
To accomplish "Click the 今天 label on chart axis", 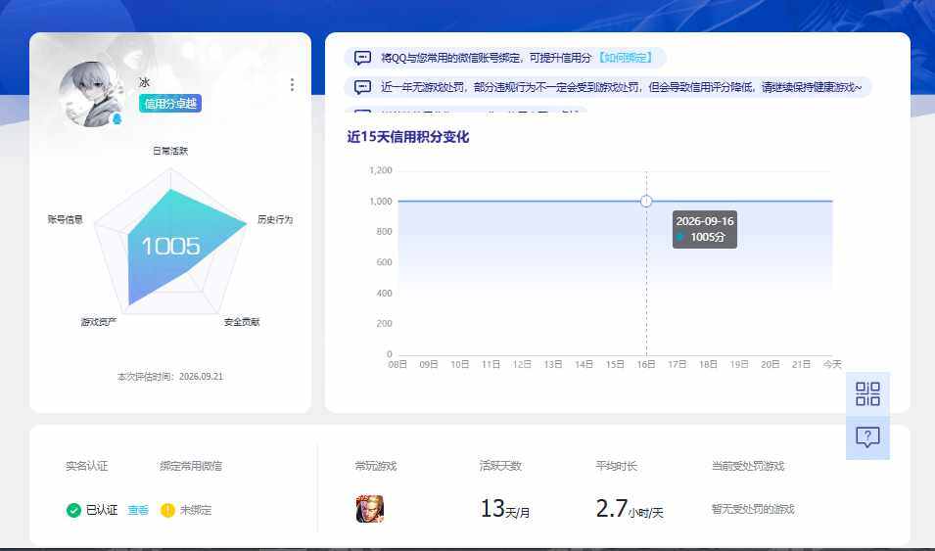I will pos(832,364).
